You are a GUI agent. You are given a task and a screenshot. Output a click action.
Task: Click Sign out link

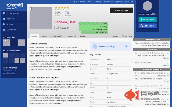(119, 2)
